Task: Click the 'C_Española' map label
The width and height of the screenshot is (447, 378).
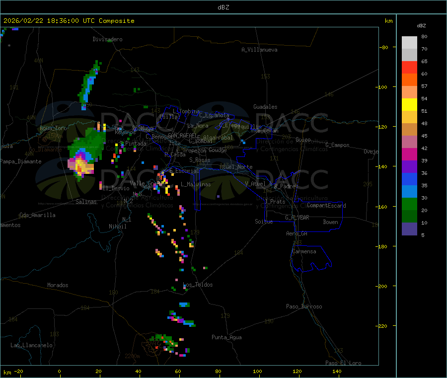Action: coord(214,115)
